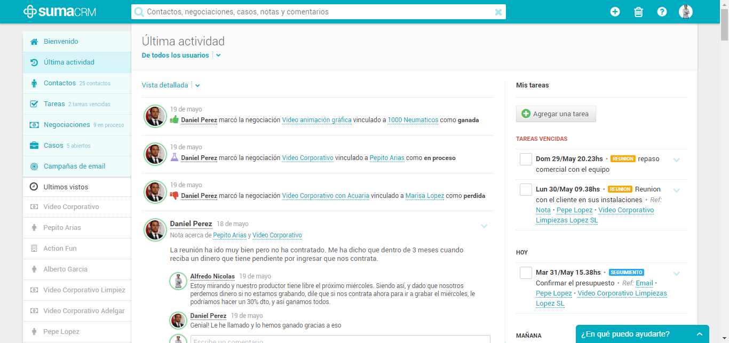The height and width of the screenshot is (343, 729).
Task: Expand the ¿En qué puedo ayudarte? chat widget
Action: pos(643,334)
